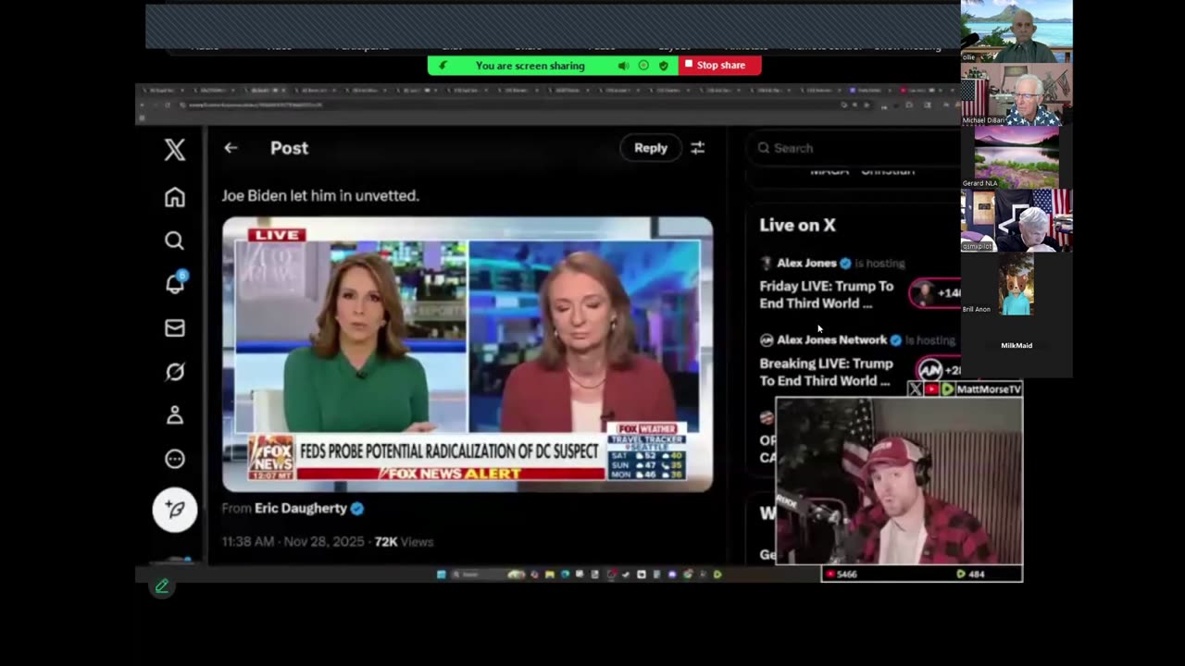Open Notifications bell in the sidebar
1185x666 pixels.
pos(175,284)
